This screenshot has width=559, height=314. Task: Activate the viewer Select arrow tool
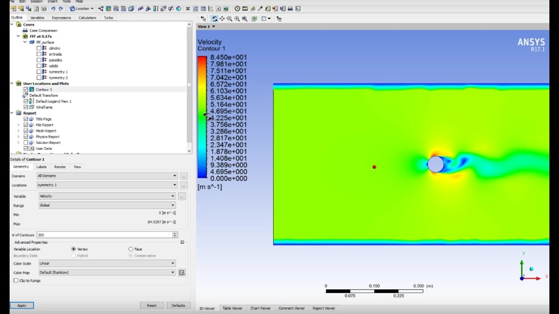pos(204,19)
